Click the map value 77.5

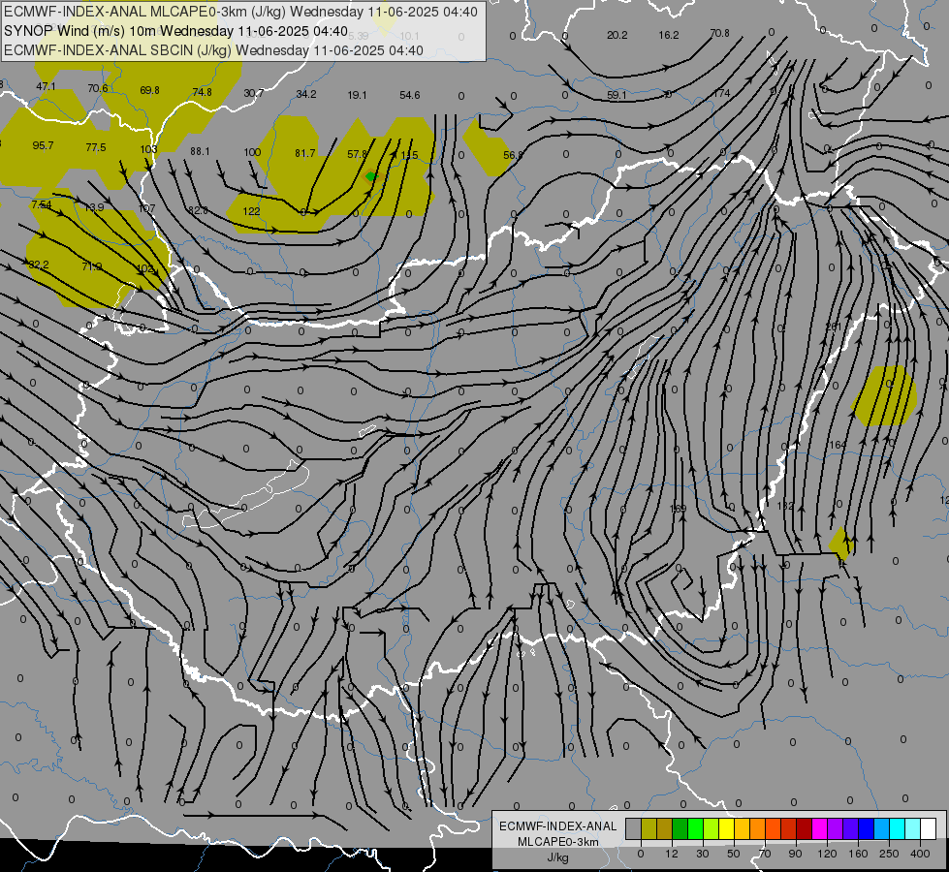click(96, 147)
